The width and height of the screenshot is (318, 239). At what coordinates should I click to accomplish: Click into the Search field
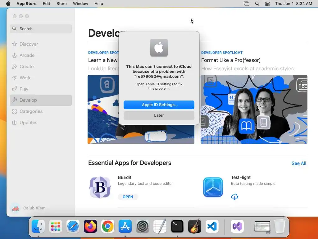point(41,29)
